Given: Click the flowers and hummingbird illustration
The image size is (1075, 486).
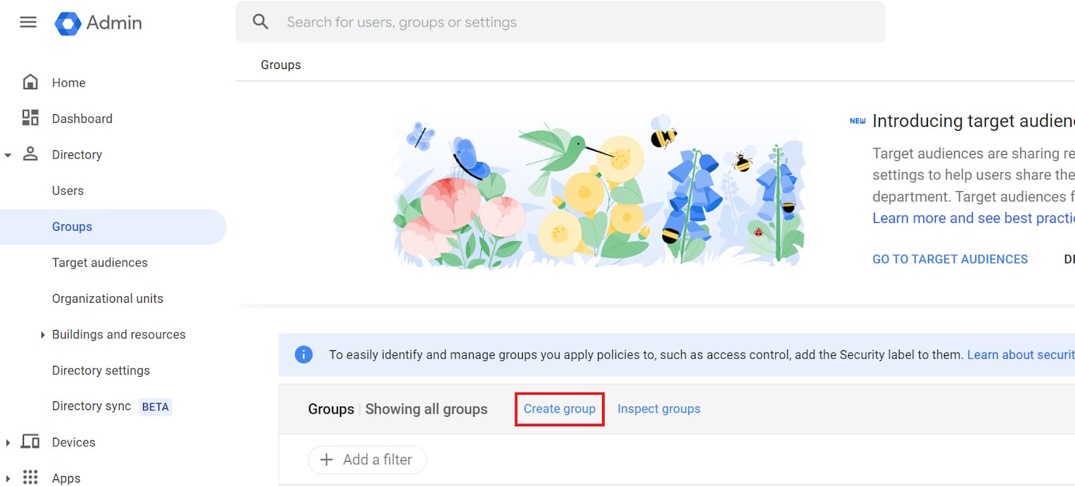Looking at the screenshot, I should [x=599, y=193].
